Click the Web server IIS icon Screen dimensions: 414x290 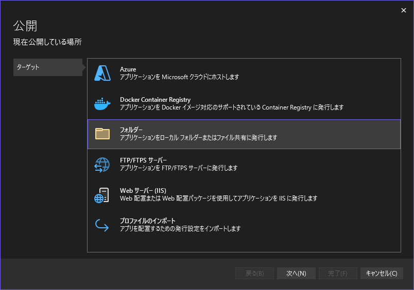click(101, 195)
